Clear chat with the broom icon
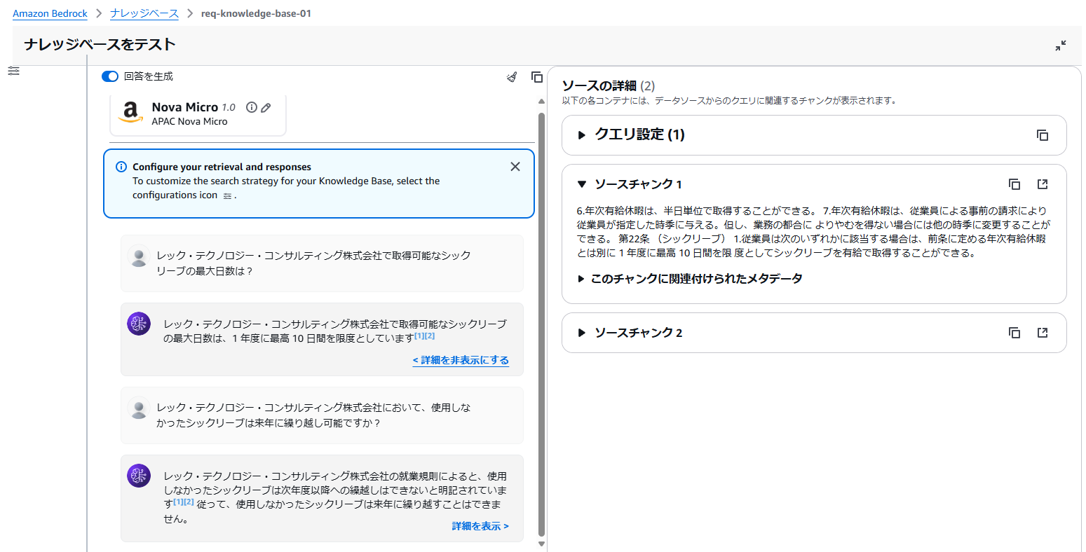The height and width of the screenshot is (552, 1086). coord(512,77)
